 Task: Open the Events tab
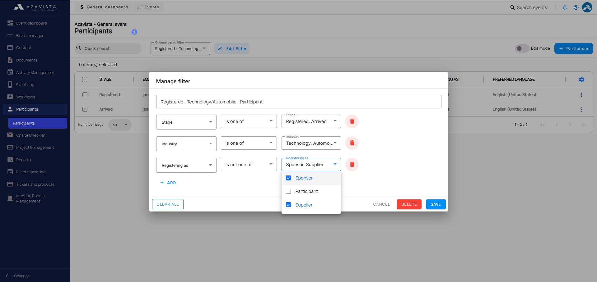(148, 7)
